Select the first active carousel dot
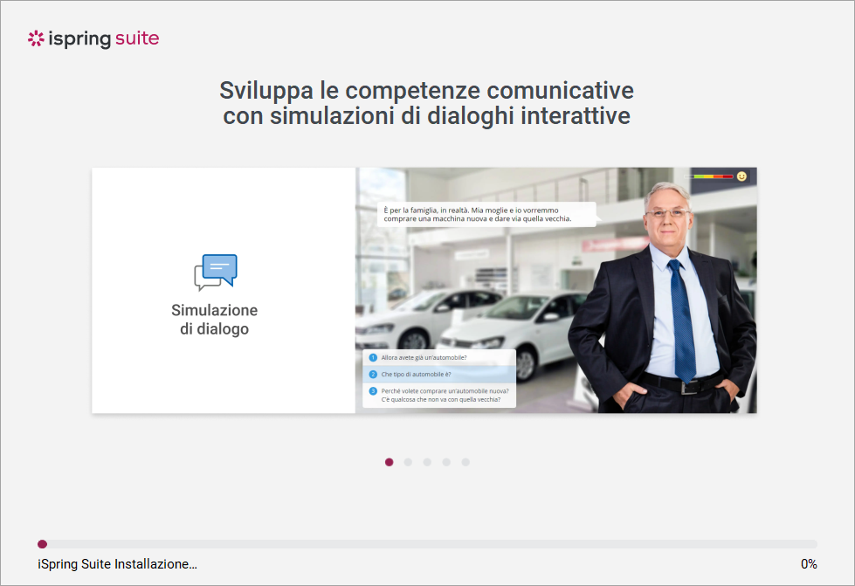Screen dimensions: 855x586 389,462
